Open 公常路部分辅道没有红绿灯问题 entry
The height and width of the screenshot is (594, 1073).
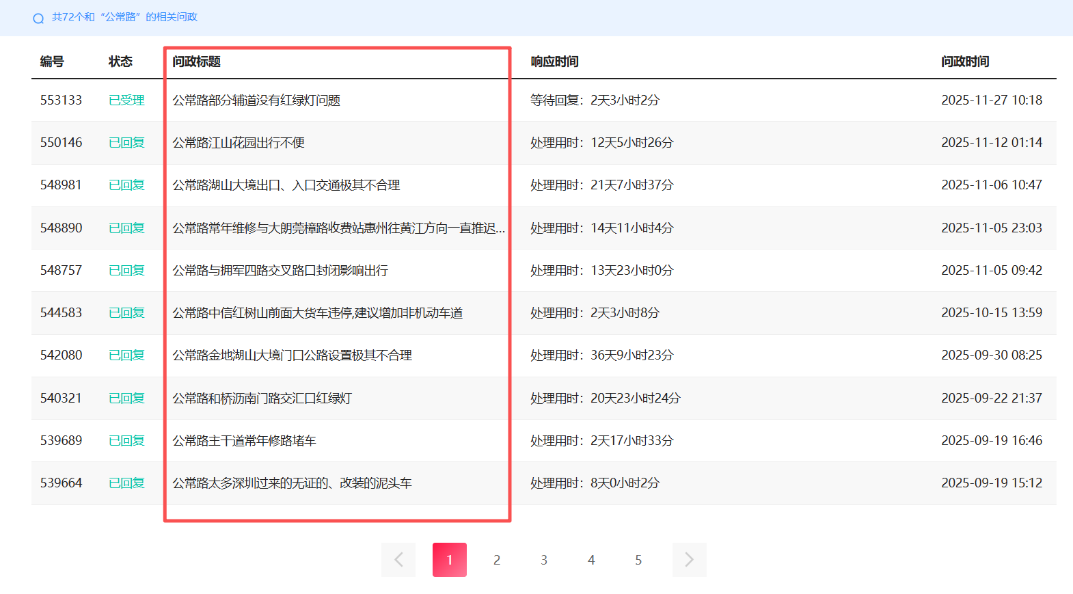click(256, 100)
